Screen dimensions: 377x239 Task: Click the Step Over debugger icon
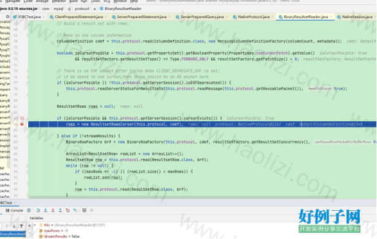(38, 210)
